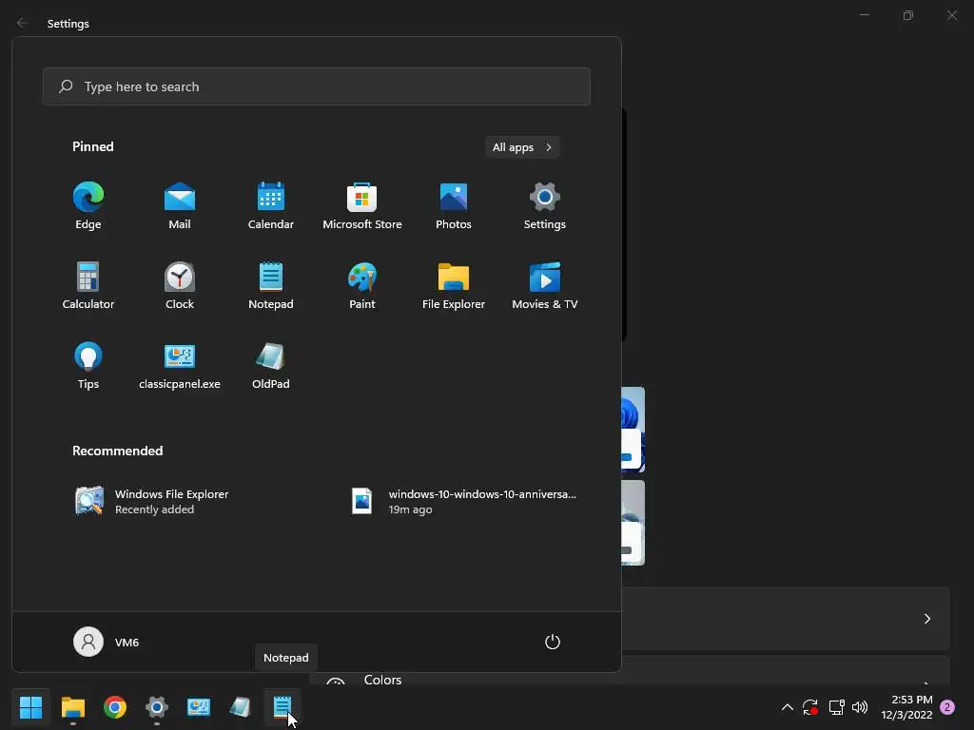This screenshot has width=974, height=730.
Task: Select the blue theme thumbnail in Settings
Action: point(633,430)
